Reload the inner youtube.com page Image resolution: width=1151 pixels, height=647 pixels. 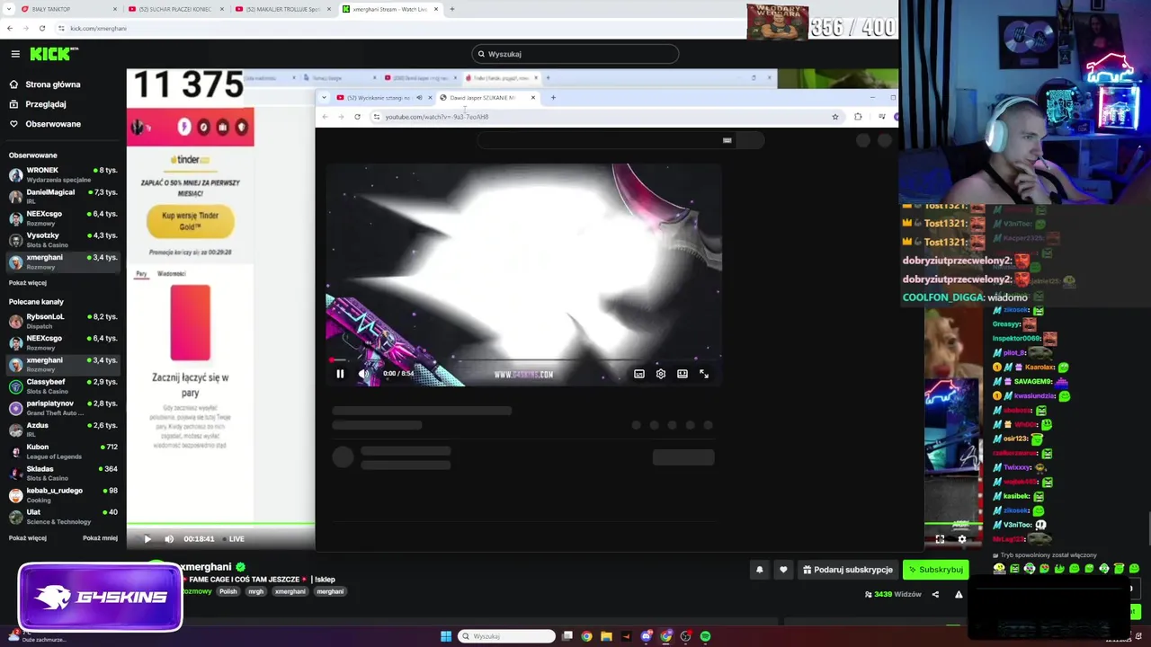click(x=357, y=117)
